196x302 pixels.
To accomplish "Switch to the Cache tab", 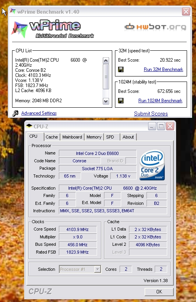I will click(52, 137).
